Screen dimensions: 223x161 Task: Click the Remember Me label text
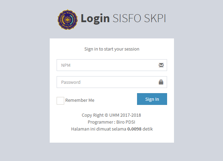tap(80, 100)
